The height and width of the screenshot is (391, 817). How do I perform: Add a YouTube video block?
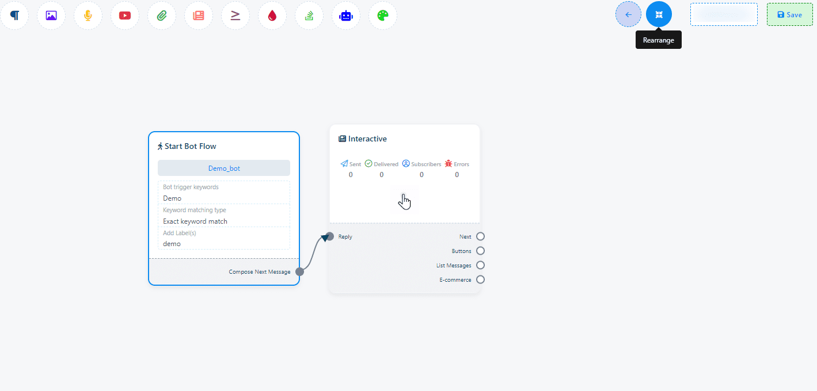[x=125, y=16]
